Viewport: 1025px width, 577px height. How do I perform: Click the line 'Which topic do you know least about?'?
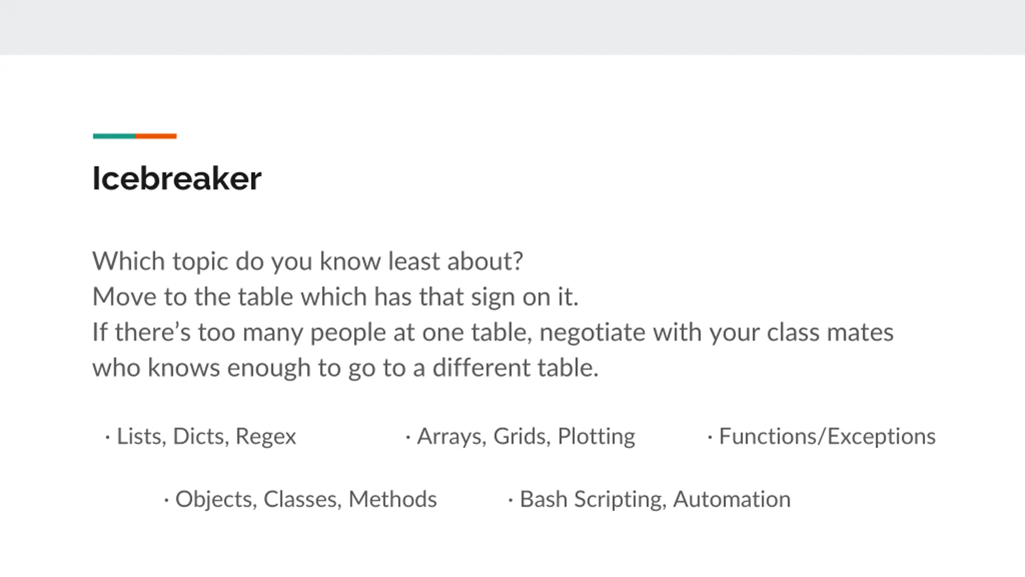tap(307, 261)
